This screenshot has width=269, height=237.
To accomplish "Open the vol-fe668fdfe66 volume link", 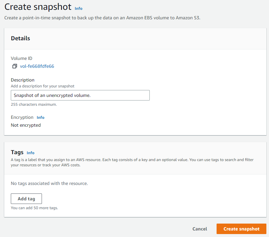I will (37, 66).
